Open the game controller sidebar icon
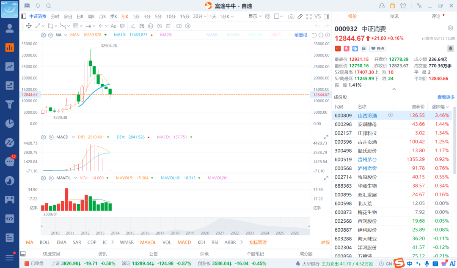 point(10,200)
